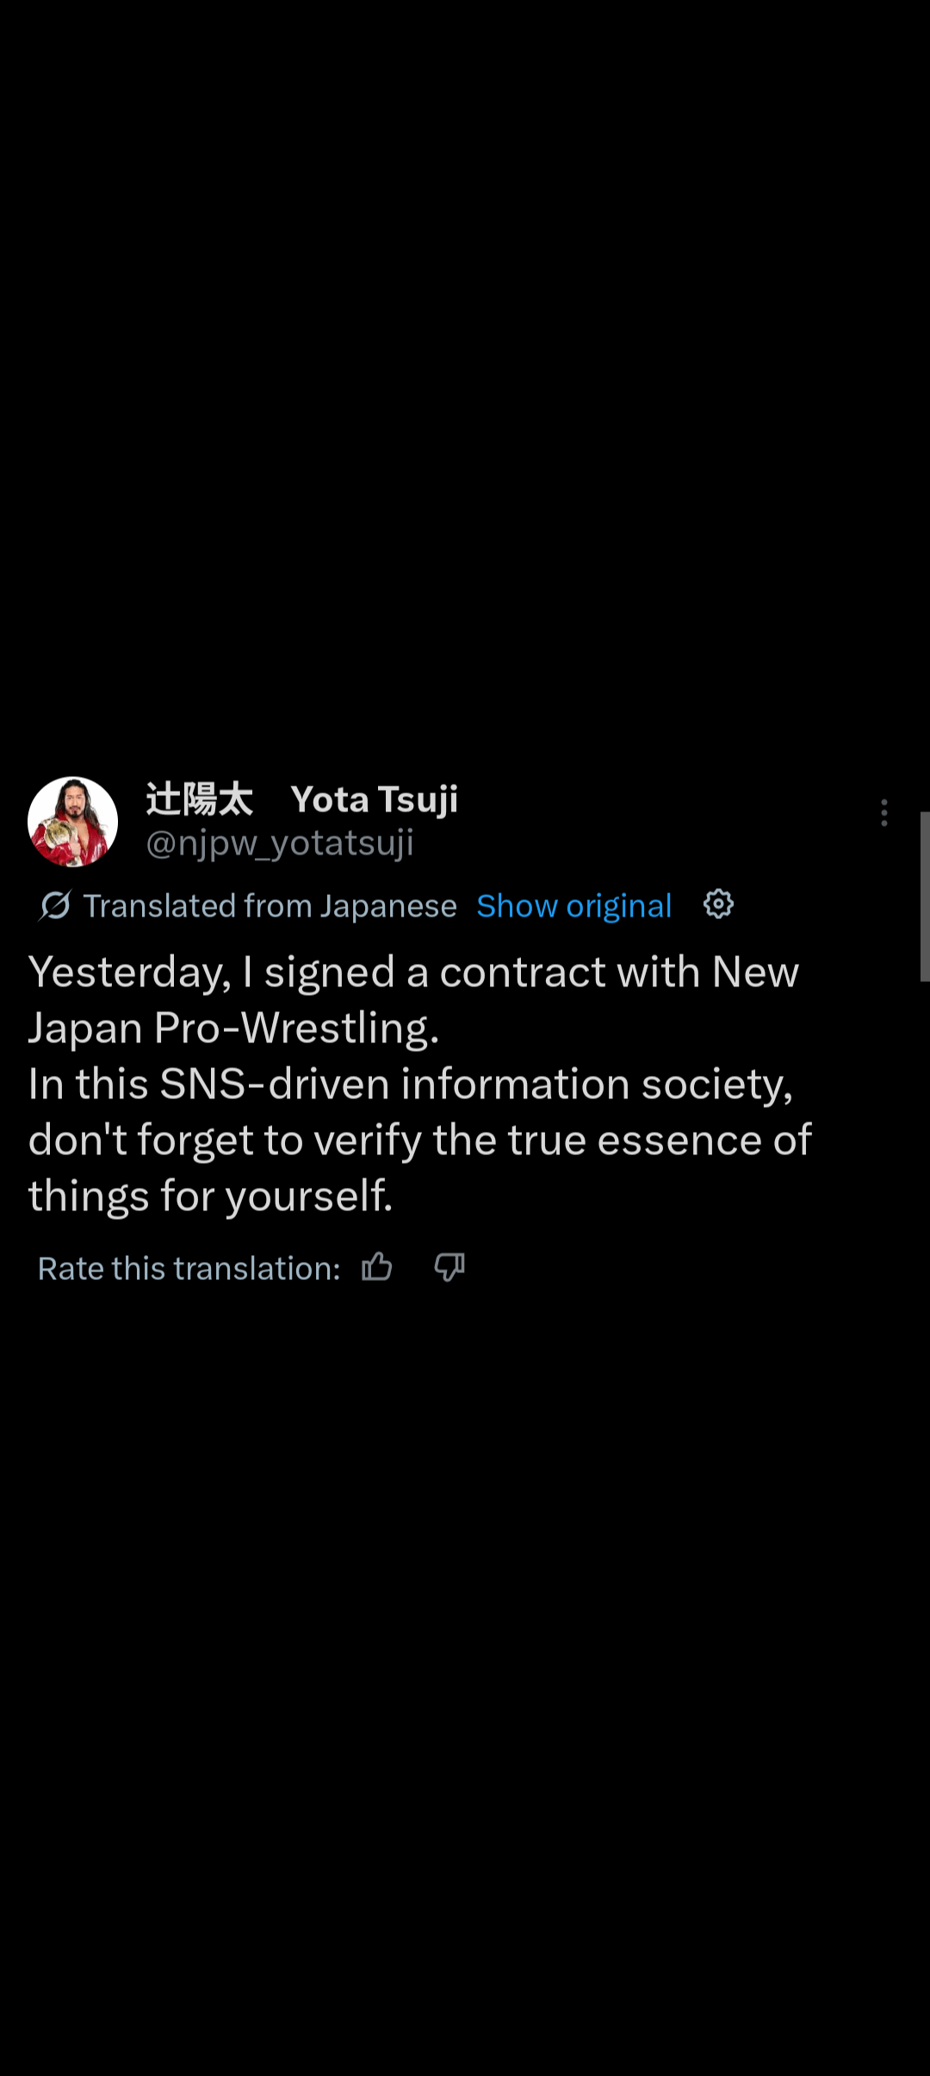This screenshot has width=930, height=2076.
Task: Click the "Translated from Japanese" label
Action: coord(270,906)
